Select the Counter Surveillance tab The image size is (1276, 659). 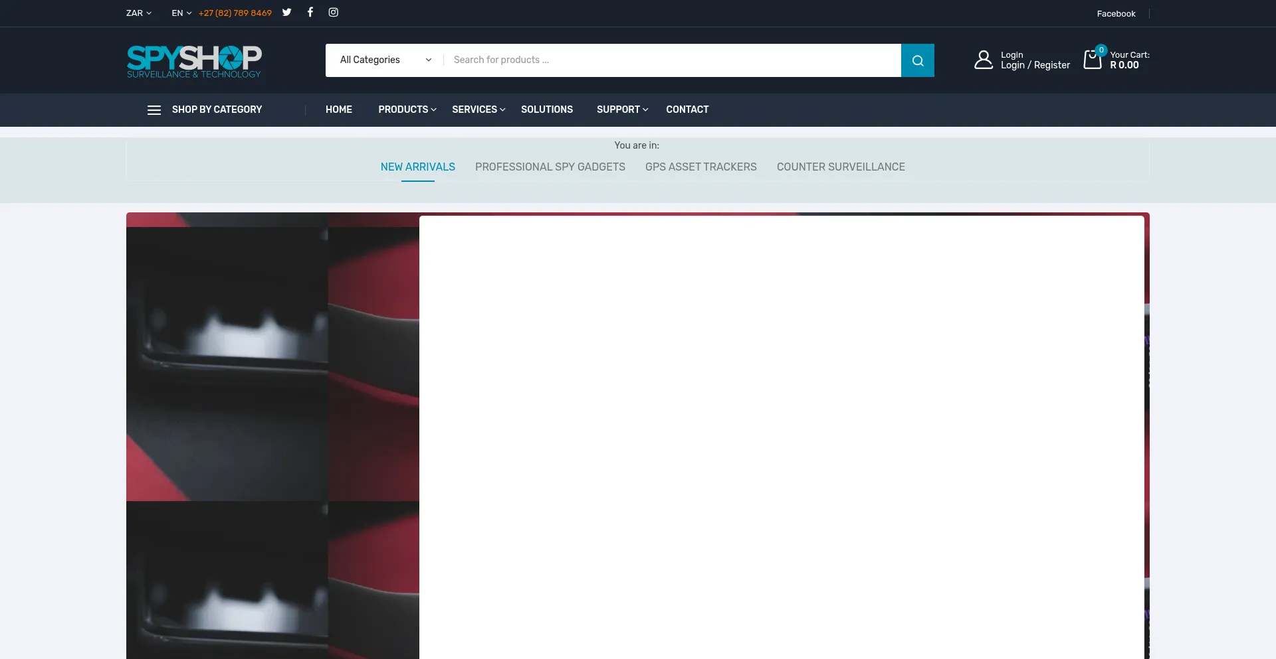click(840, 167)
